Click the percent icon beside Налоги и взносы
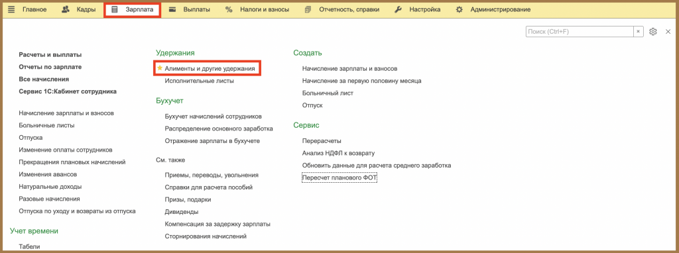Screen dimensions: 679x253 pyautogui.click(x=229, y=9)
